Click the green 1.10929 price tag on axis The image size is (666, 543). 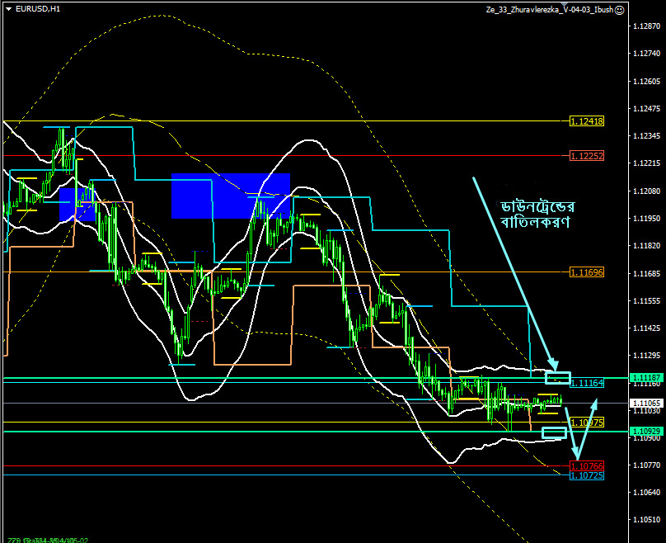coord(646,431)
